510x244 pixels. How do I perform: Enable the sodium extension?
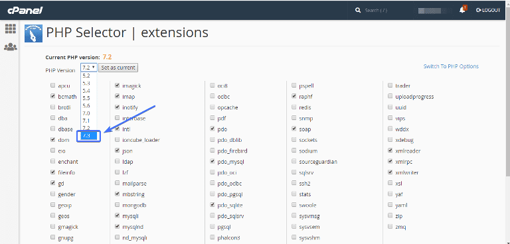(294, 151)
